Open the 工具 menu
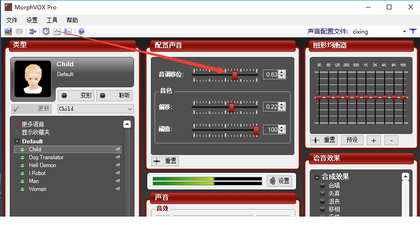Viewport: 420px width, 225px height. tap(52, 21)
